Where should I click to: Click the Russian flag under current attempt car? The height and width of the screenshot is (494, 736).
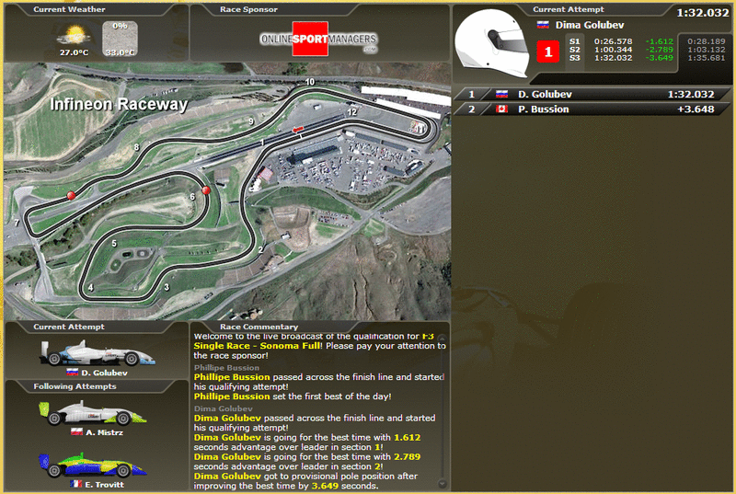[x=73, y=373]
